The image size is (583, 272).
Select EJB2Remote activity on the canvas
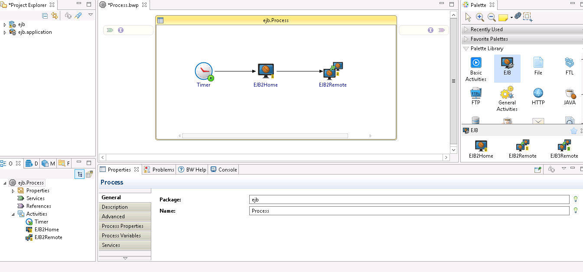click(x=333, y=72)
